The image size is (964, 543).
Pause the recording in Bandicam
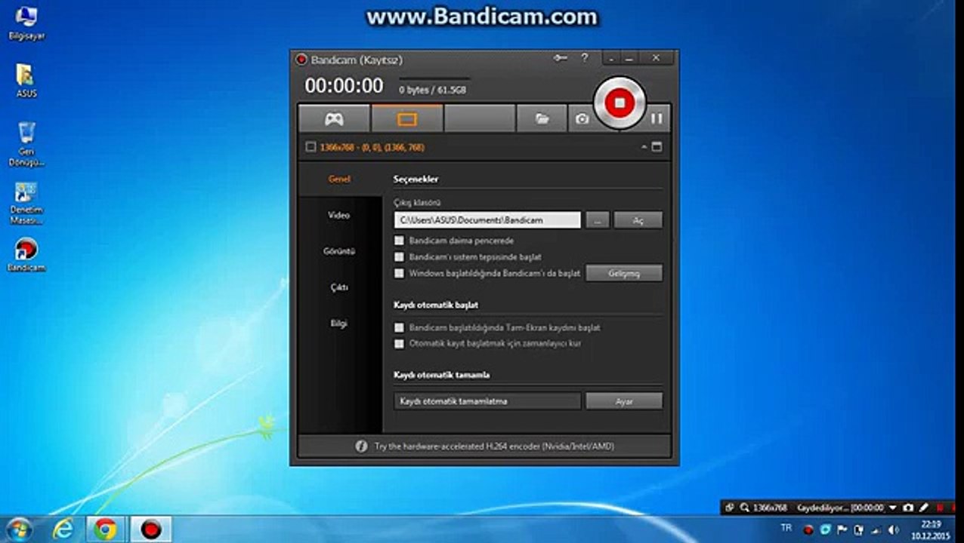tap(657, 118)
